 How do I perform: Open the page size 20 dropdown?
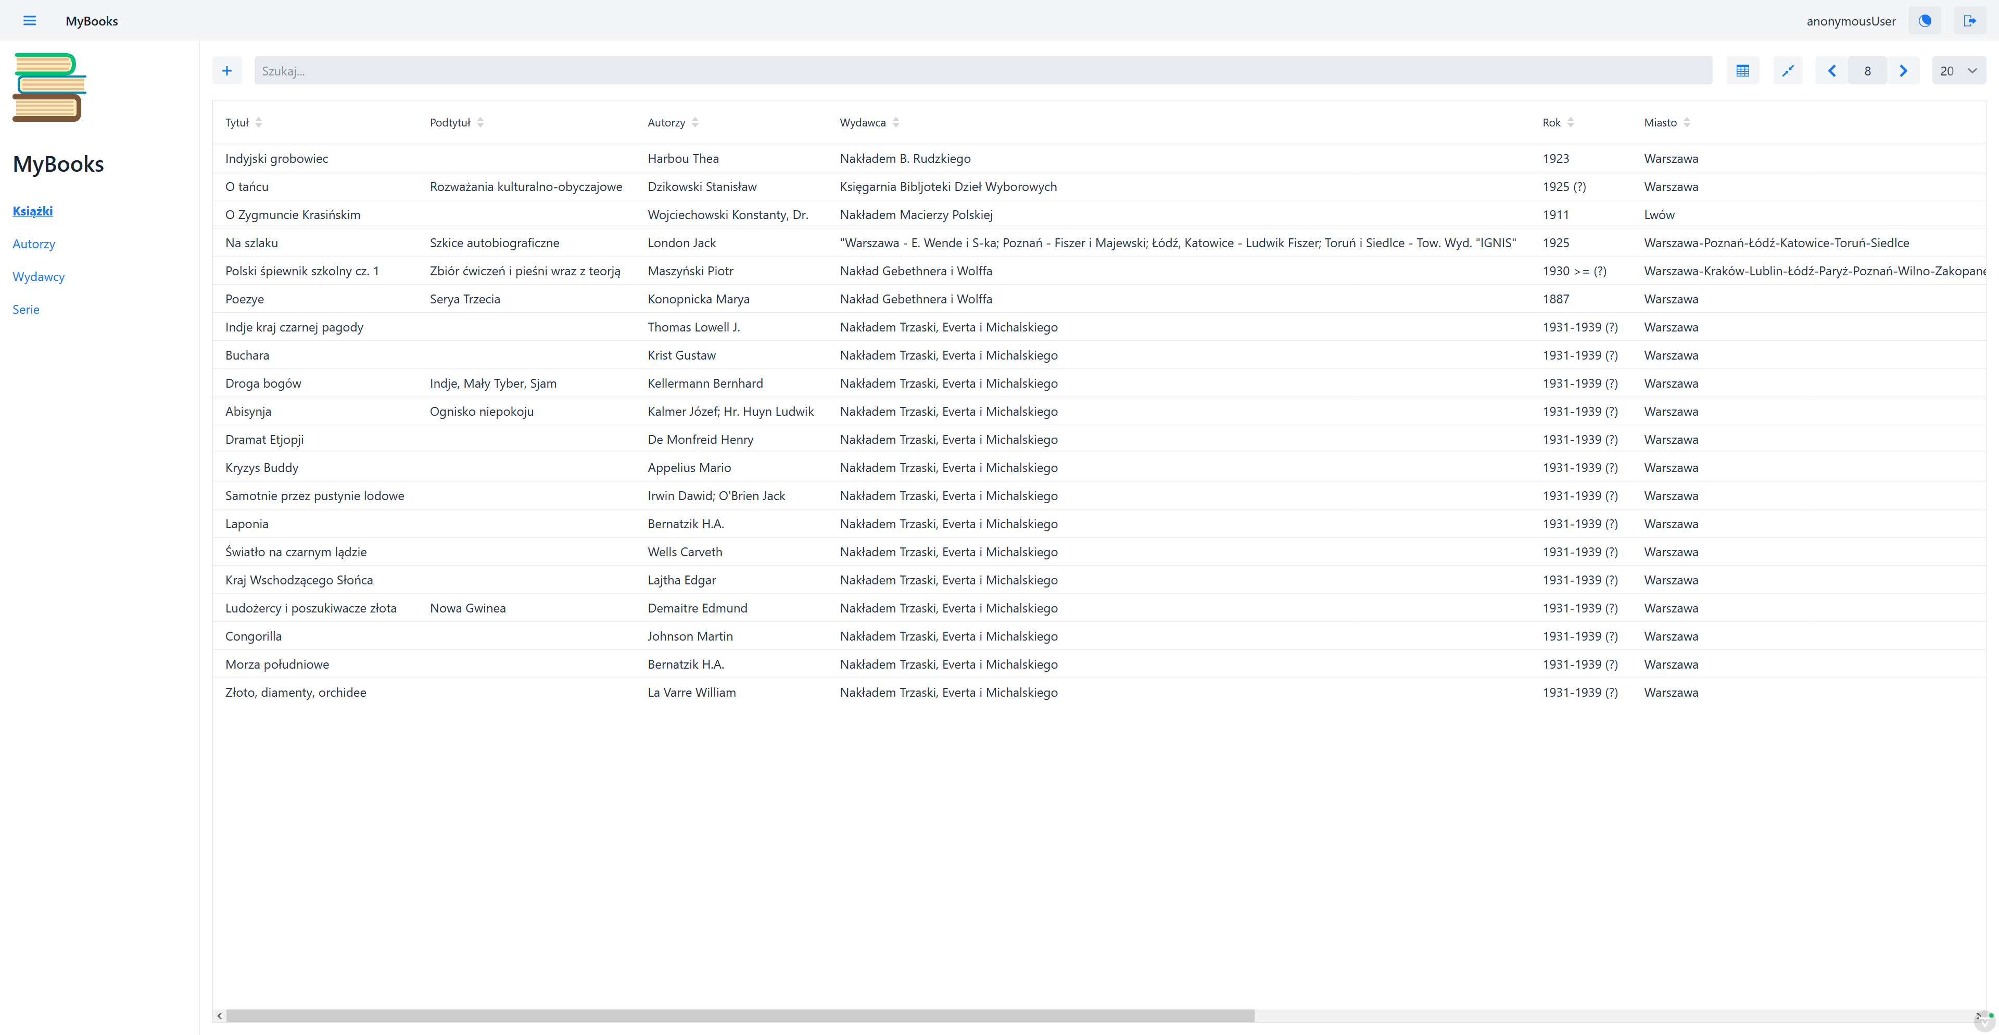click(x=1958, y=71)
